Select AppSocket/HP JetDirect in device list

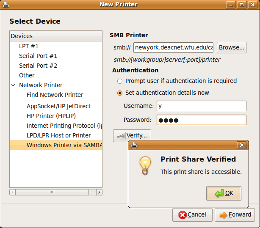coord(58,106)
